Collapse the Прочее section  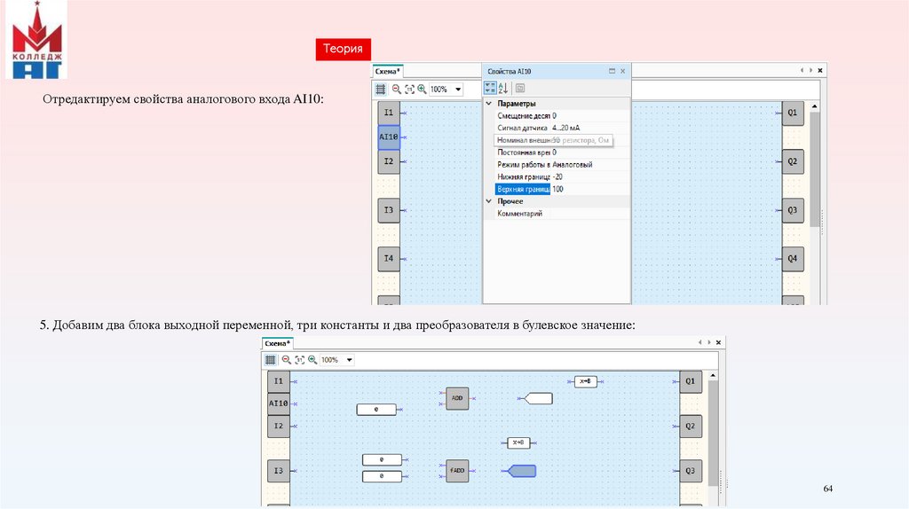point(489,201)
